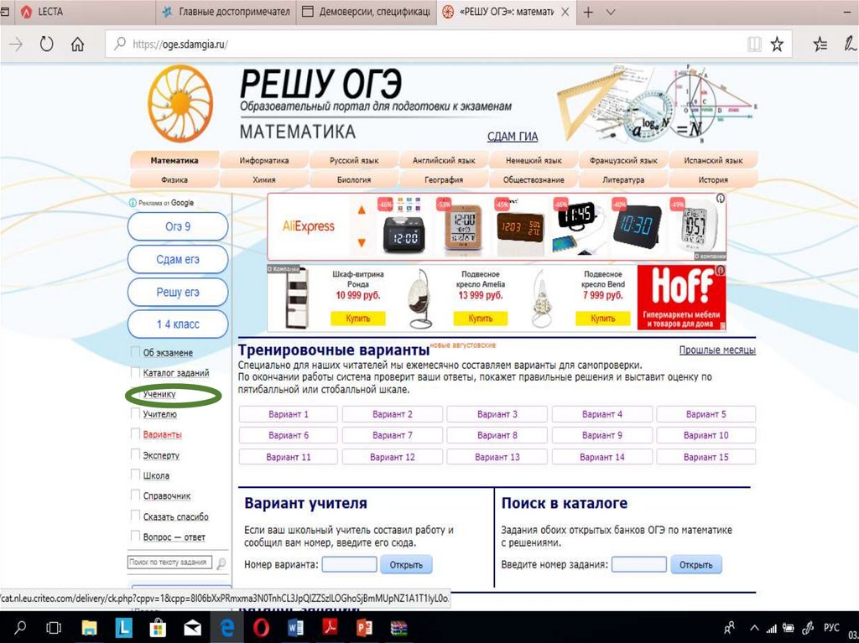The height and width of the screenshot is (643, 859).
Task: Add page to favorites star icon
Action: click(x=777, y=44)
